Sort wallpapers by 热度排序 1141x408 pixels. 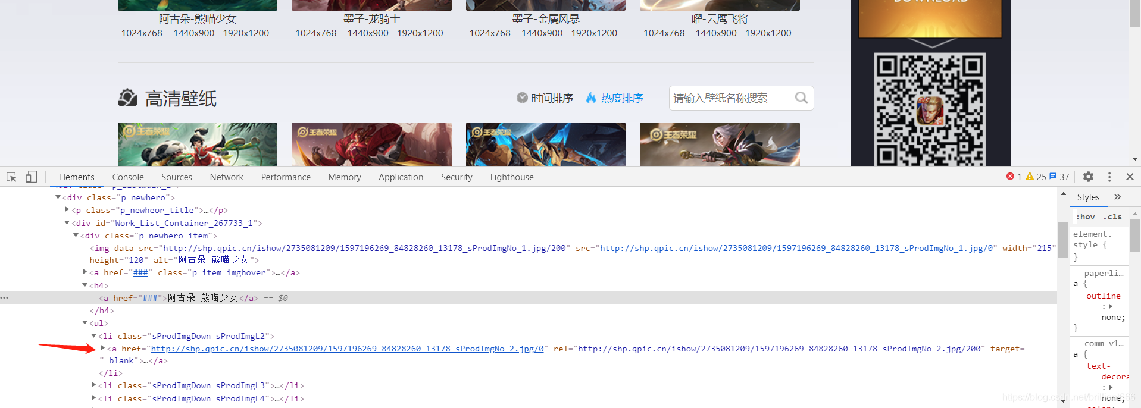click(622, 98)
